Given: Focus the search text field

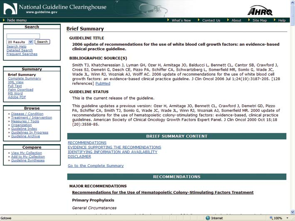Looking at the screenshot, I should click(x=23, y=36).
